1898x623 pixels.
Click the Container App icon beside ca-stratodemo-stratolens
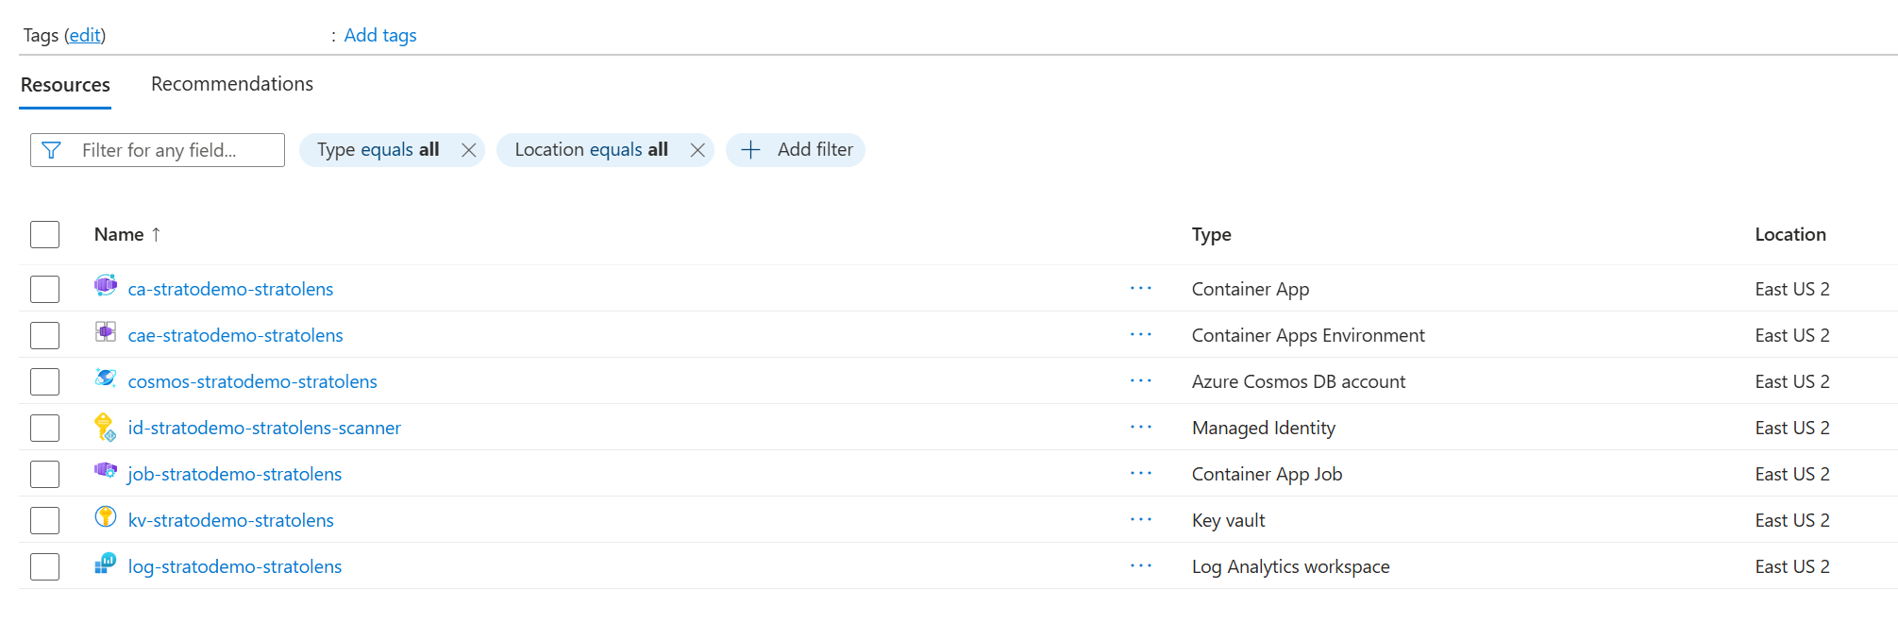[106, 285]
